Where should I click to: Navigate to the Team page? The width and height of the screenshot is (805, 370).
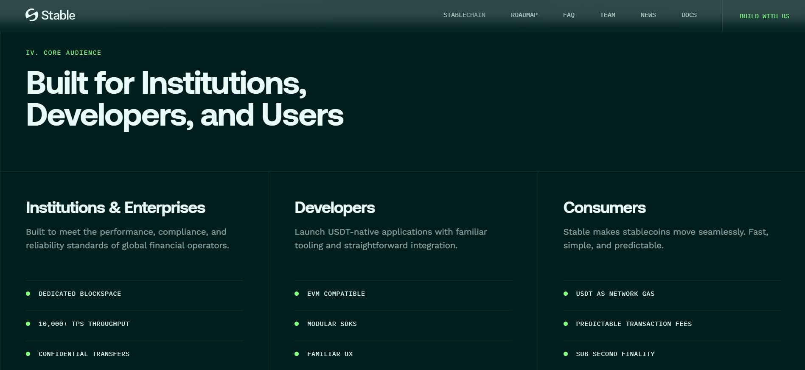607,15
